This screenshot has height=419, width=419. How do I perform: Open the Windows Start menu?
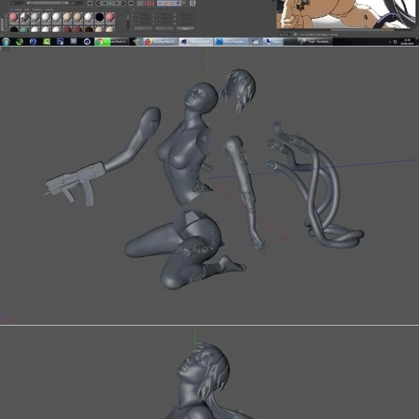[x=6, y=41]
